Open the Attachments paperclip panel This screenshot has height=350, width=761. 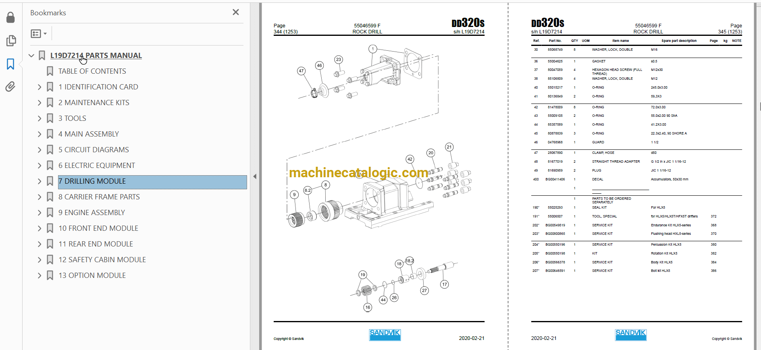pyautogui.click(x=10, y=87)
